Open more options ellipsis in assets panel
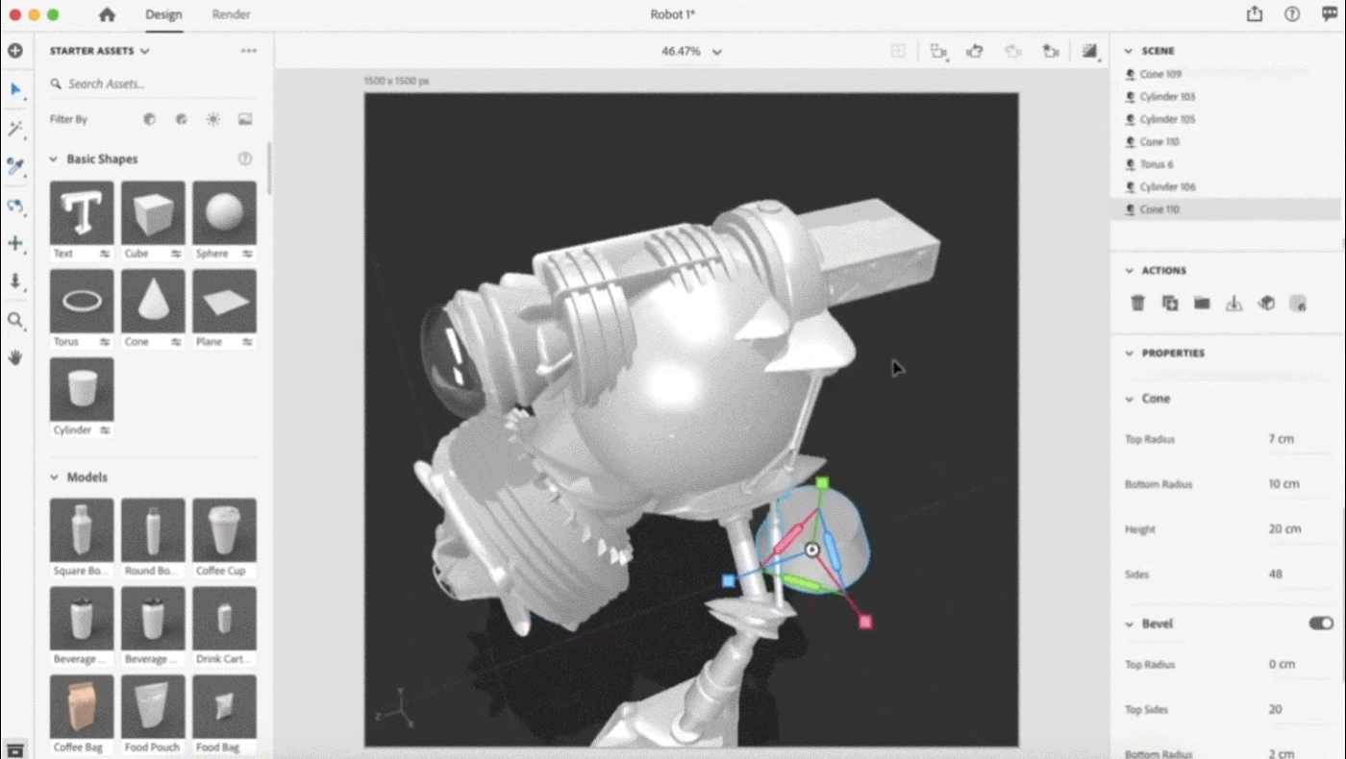Viewport: 1346px width, 759px height. click(x=249, y=51)
